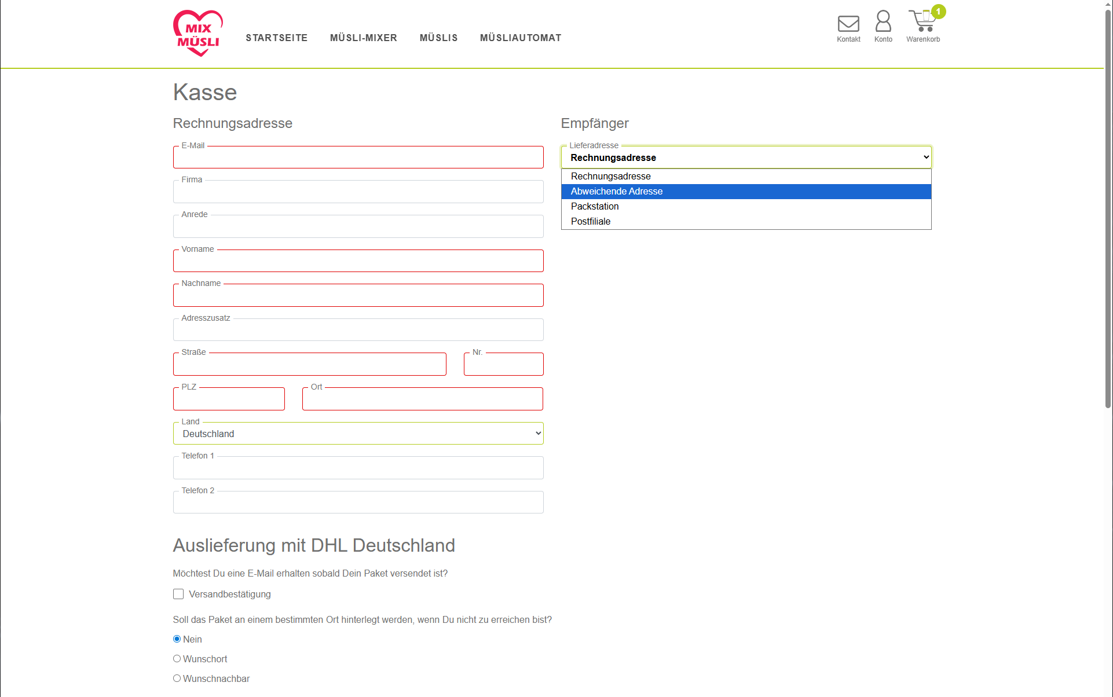This screenshot has width=1113, height=697.
Task: Click into the Nachname field
Action: tap(358, 295)
